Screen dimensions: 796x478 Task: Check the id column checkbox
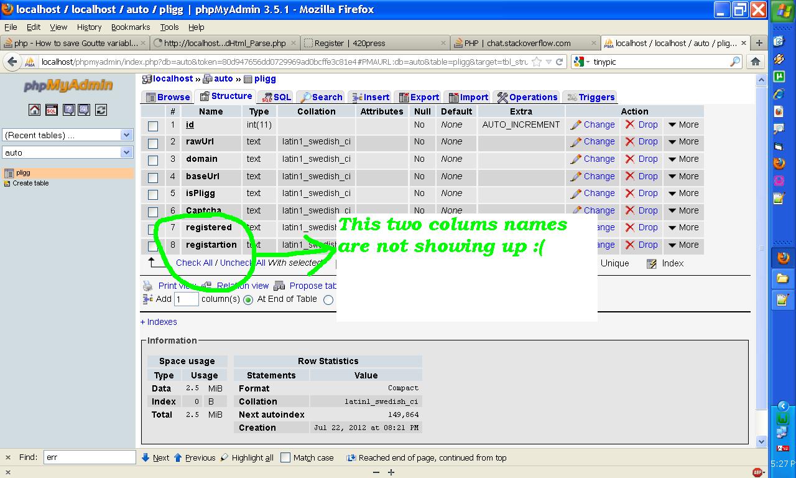pyautogui.click(x=153, y=126)
